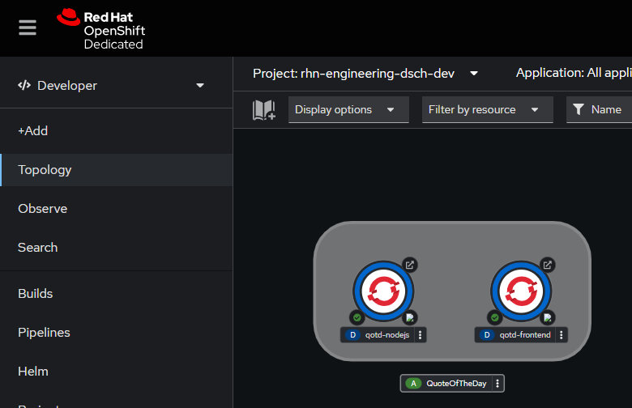Select the qotd-frontend deployment node

521,291
